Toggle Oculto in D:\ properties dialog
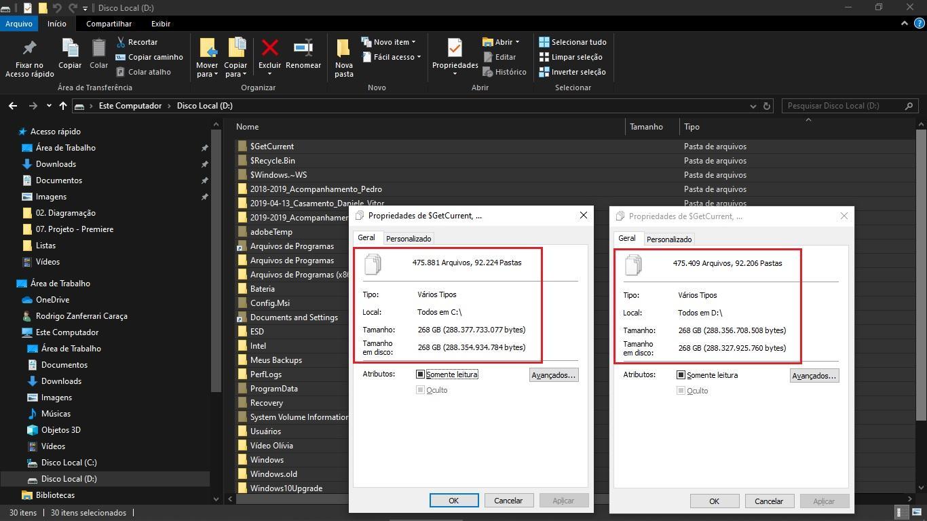 point(681,391)
